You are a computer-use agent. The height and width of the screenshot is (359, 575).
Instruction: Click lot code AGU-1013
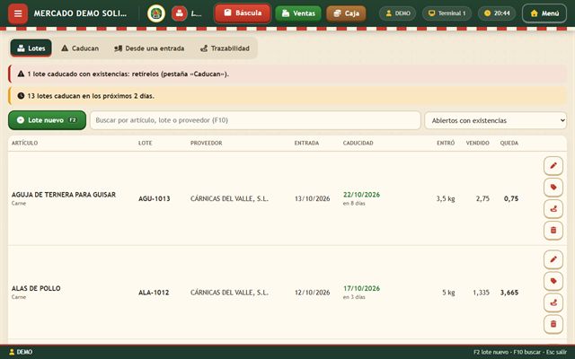(154, 198)
